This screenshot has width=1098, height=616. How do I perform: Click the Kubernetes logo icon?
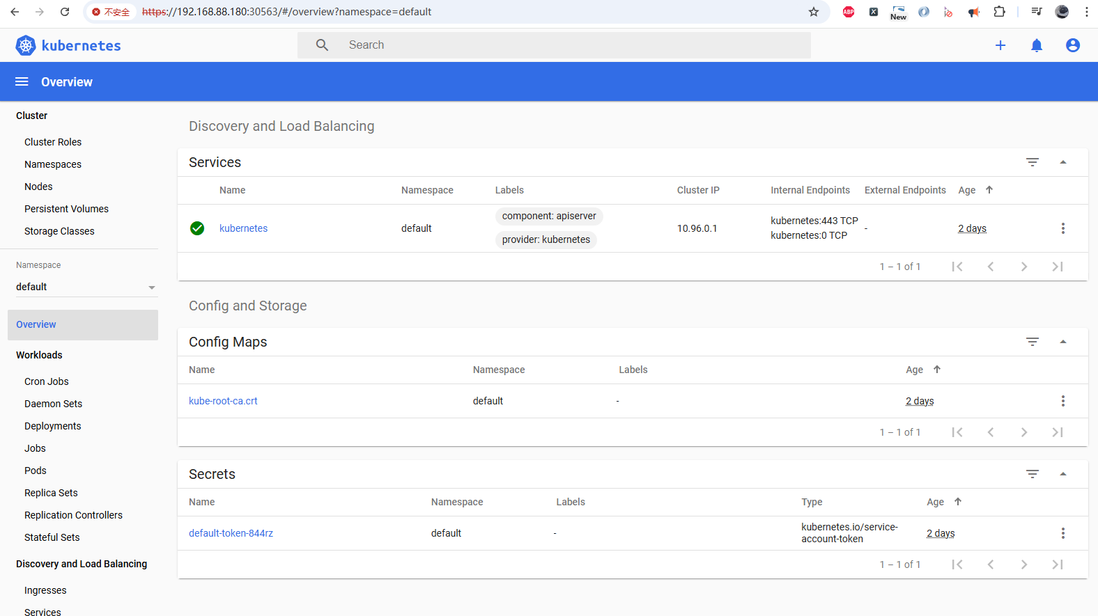[x=26, y=45]
